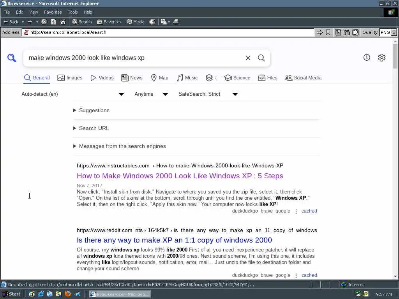The image size is (399, 299).
Task: Switch to the Social Media tab
Action: pyautogui.click(x=303, y=78)
